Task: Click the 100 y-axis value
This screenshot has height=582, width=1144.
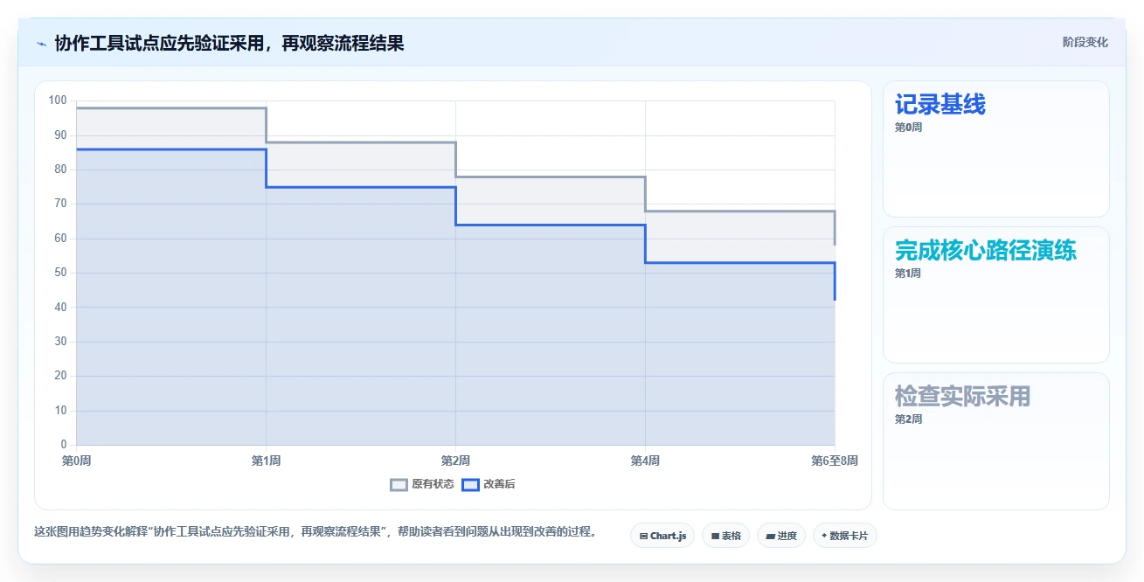Action: pyautogui.click(x=58, y=100)
